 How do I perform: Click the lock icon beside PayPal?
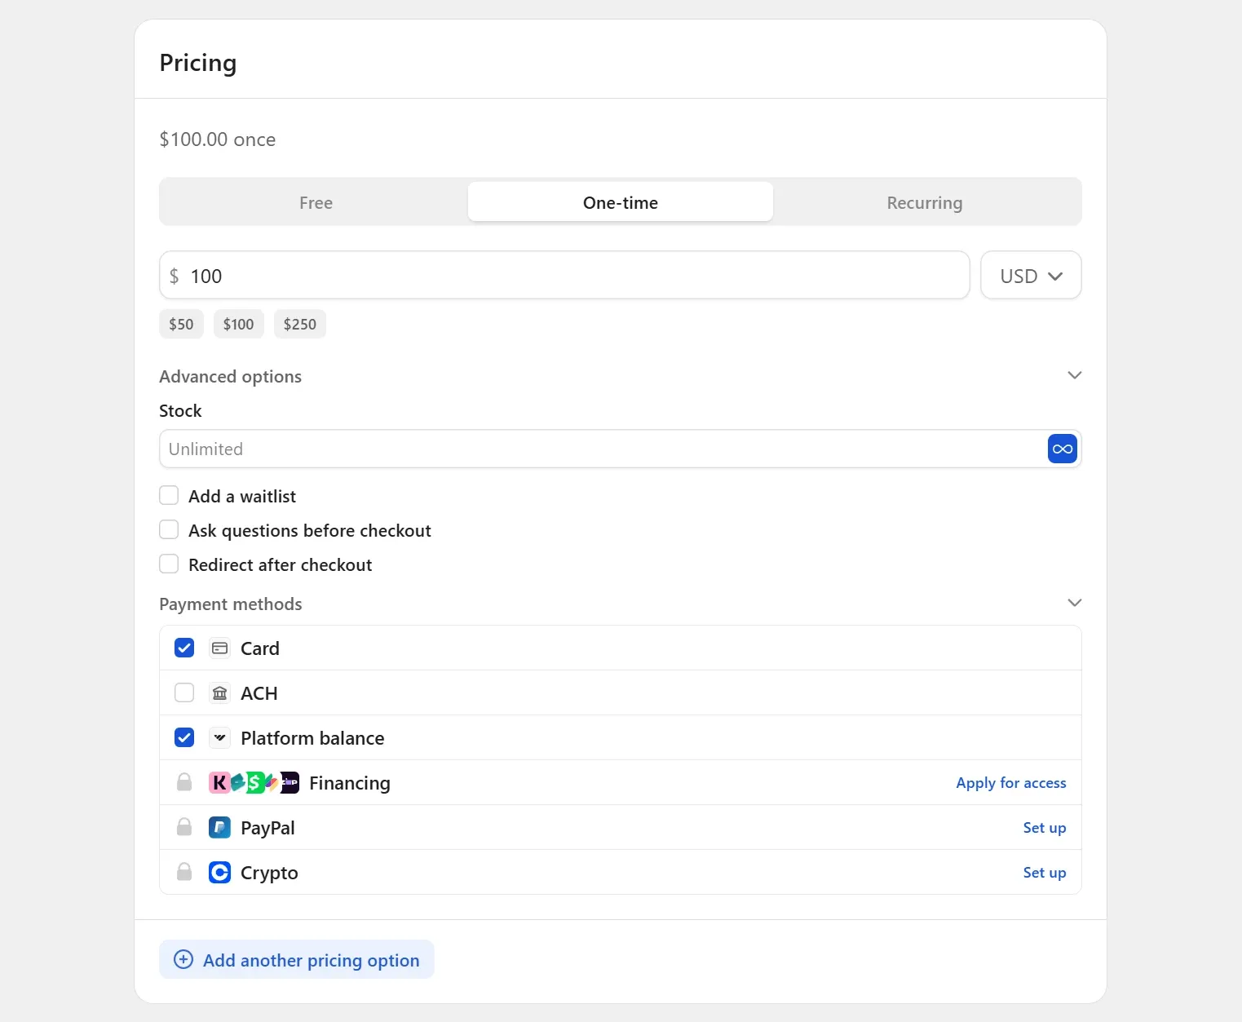(x=184, y=828)
